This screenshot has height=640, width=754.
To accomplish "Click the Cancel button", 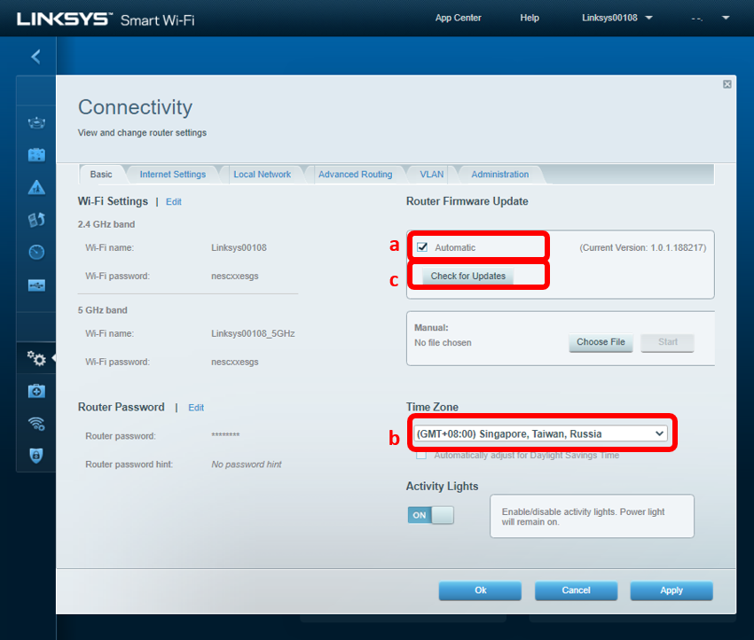I will [x=576, y=590].
